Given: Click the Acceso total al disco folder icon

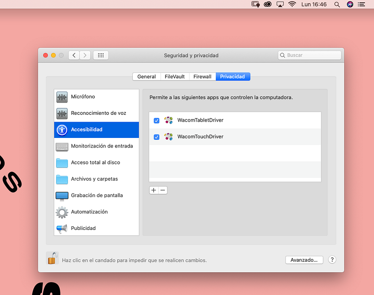Looking at the screenshot, I should 62,163.
